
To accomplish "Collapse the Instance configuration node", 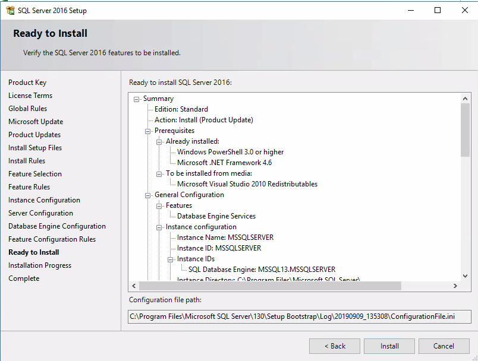I will 158,226.
